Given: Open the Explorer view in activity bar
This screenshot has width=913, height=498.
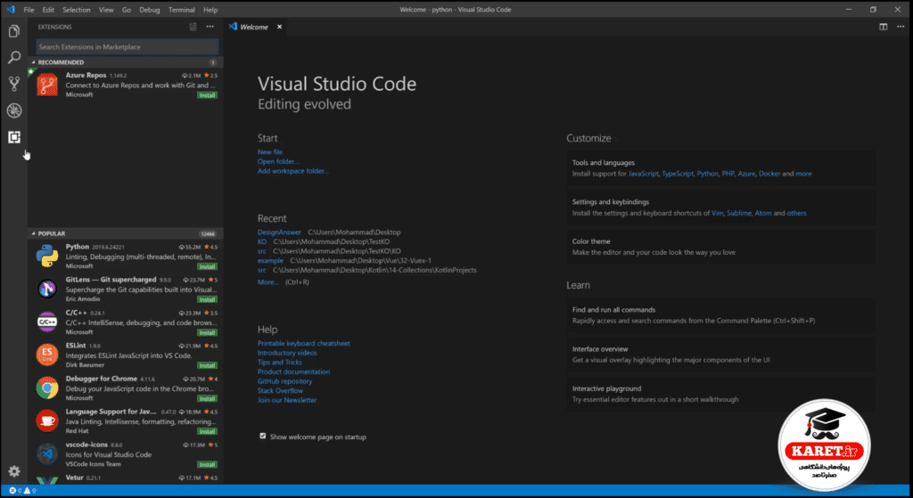Looking at the screenshot, I should [14, 31].
